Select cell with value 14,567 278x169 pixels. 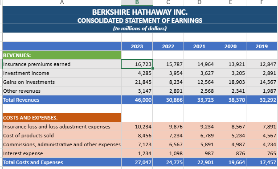click(262, 82)
